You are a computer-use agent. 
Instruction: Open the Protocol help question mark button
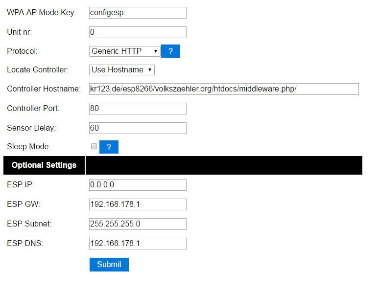pyautogui.click(x=170, y=51)
